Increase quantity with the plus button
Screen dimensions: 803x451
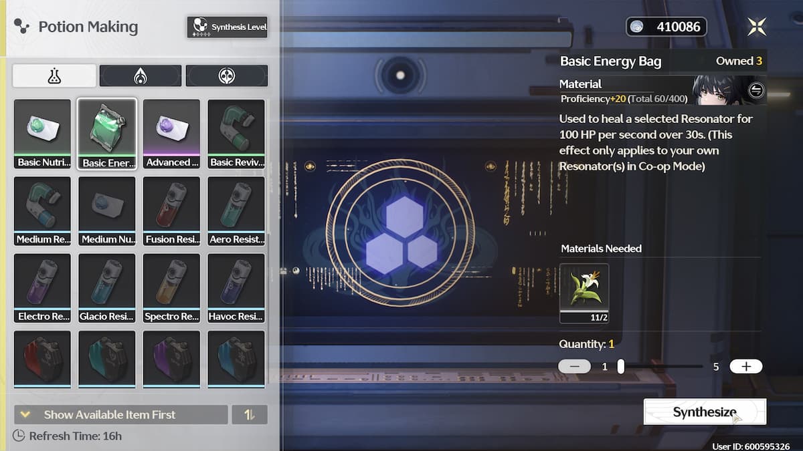point(745,366)
